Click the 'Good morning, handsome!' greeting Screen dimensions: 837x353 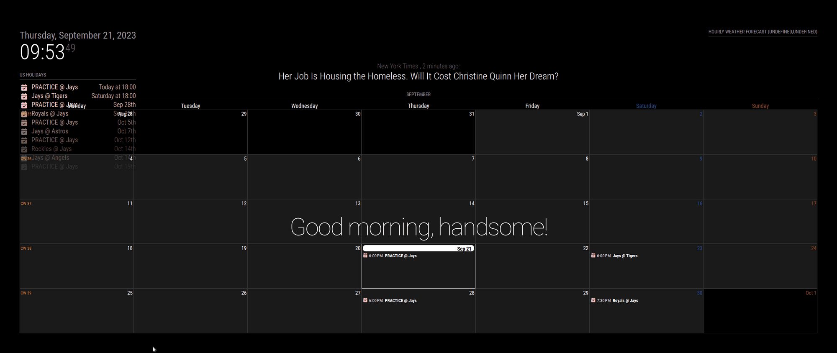419,228
